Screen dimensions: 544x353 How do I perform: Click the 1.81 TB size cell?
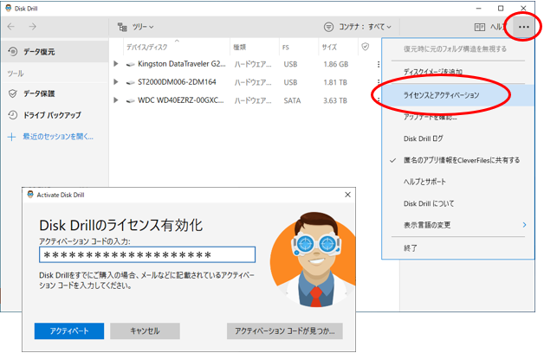click(335, 82)
